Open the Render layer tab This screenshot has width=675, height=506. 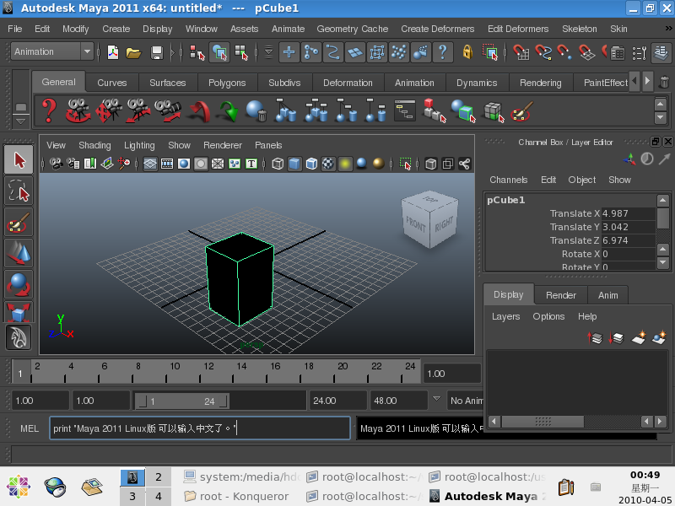point(560,295)
